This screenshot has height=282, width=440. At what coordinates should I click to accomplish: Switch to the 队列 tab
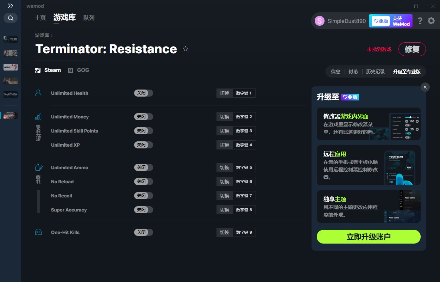[x=89, y=18]
